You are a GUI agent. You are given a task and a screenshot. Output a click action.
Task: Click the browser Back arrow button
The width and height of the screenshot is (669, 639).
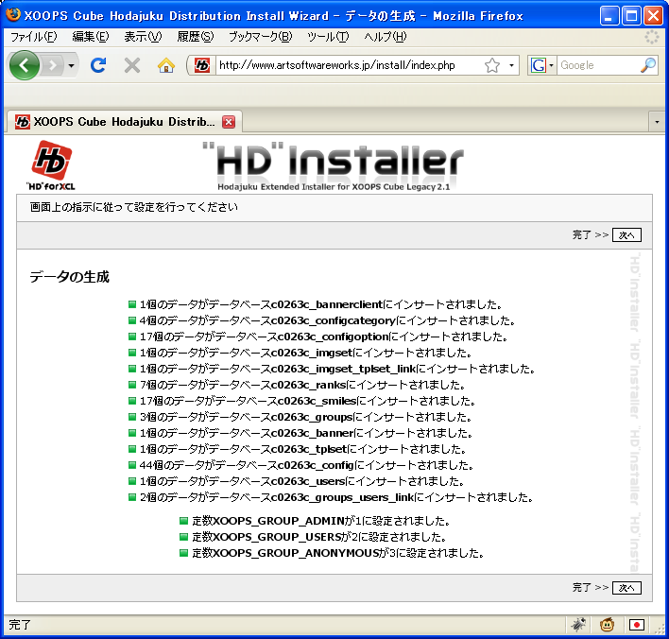click(x=26, y=65)
